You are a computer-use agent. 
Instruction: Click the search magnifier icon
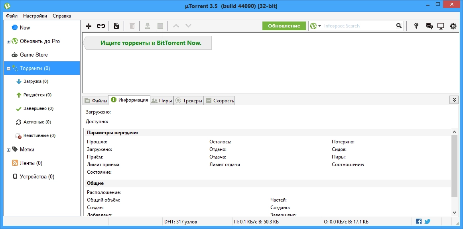coord(399,26)
